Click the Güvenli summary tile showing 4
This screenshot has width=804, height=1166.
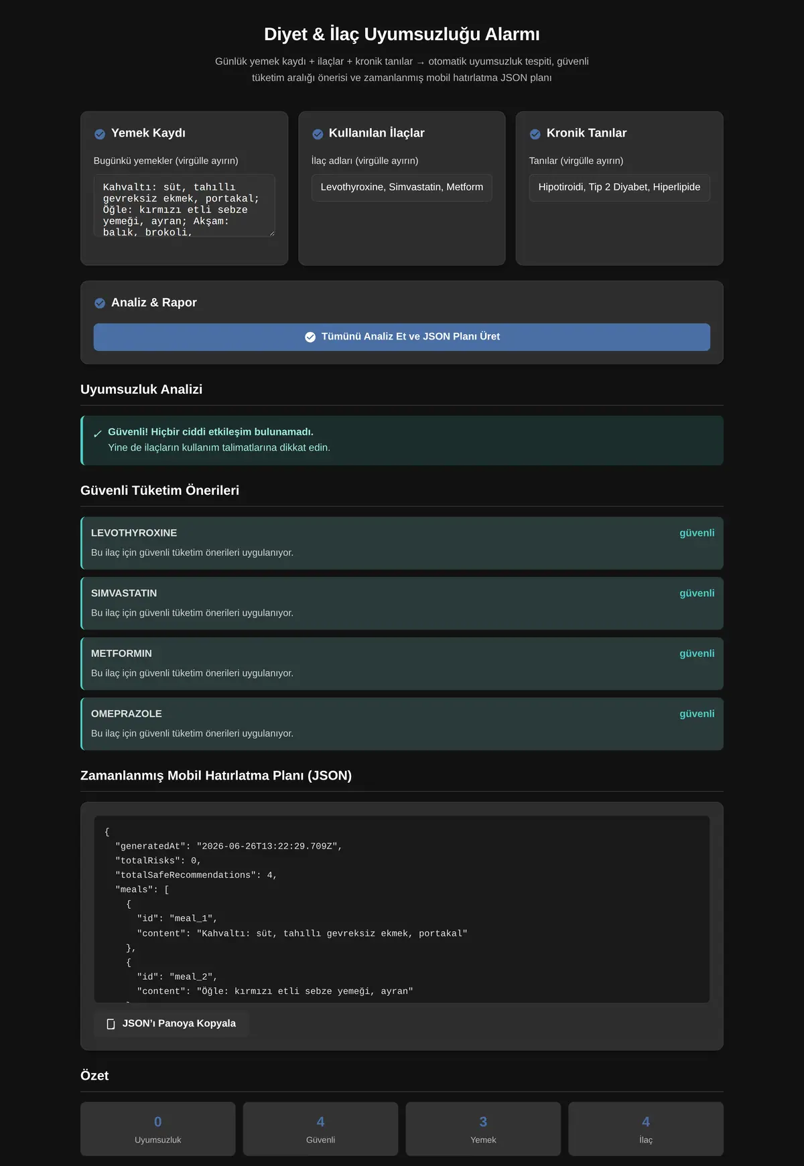click(321, 1129)
